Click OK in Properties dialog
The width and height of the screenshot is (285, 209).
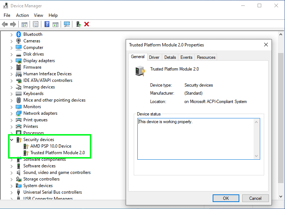(226, 198)
